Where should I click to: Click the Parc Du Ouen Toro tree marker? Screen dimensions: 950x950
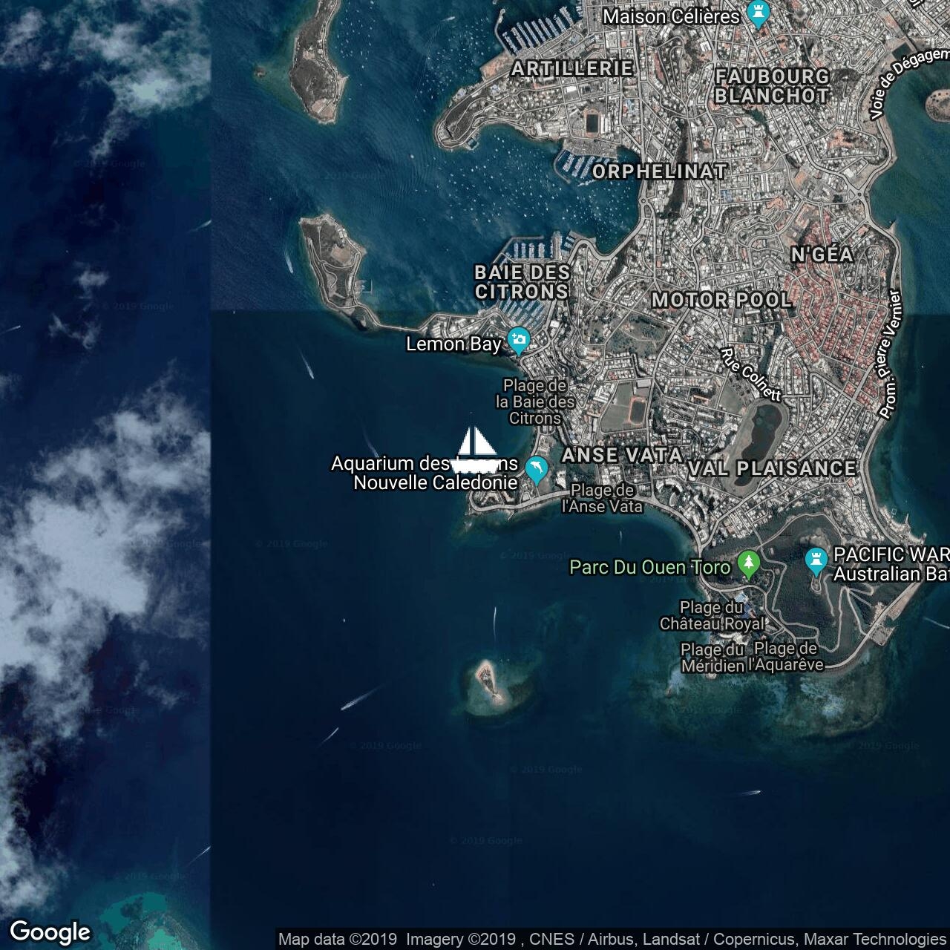749,564
